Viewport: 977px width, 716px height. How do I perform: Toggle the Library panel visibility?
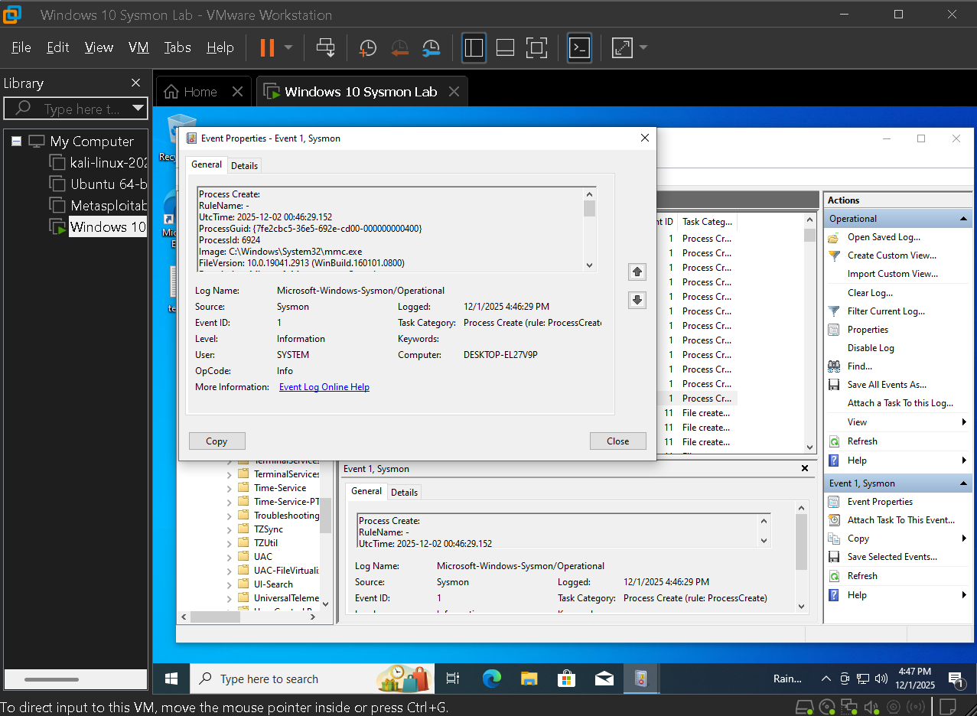tap(474, 47)
